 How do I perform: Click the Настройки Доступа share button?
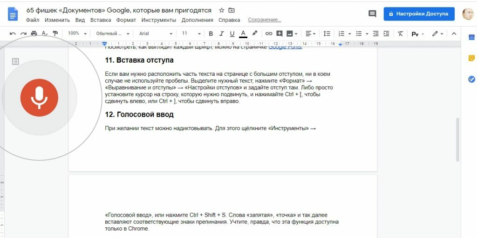click(x=419, y=14)
